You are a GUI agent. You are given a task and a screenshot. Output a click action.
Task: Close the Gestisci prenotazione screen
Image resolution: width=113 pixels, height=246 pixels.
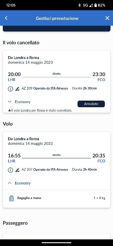coord(107,18)
